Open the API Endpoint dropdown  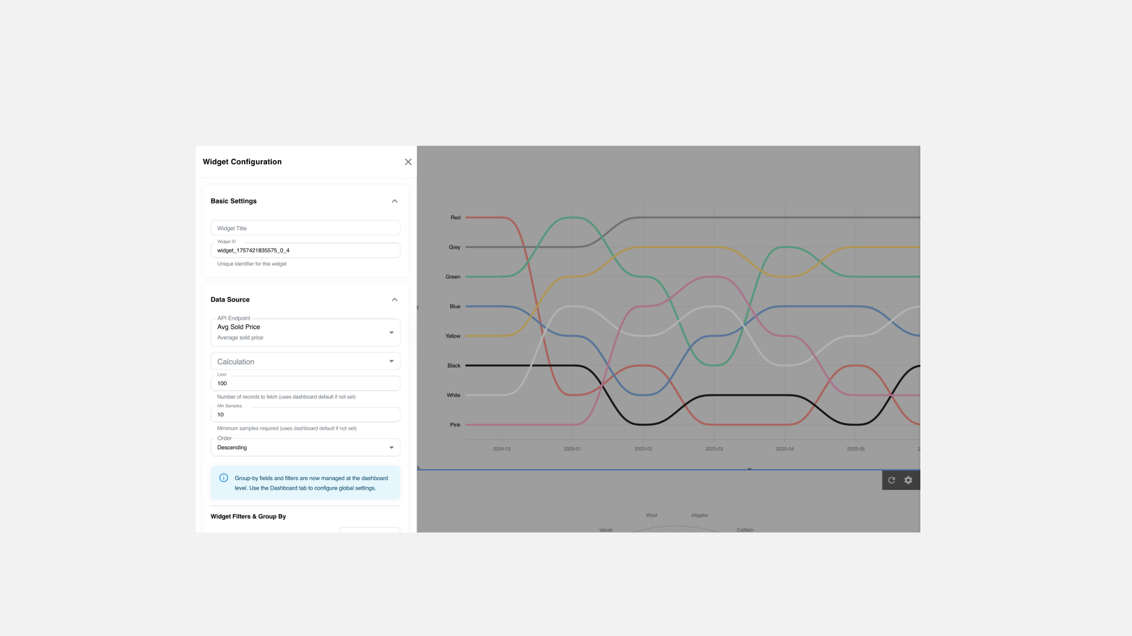click(305, 332)
